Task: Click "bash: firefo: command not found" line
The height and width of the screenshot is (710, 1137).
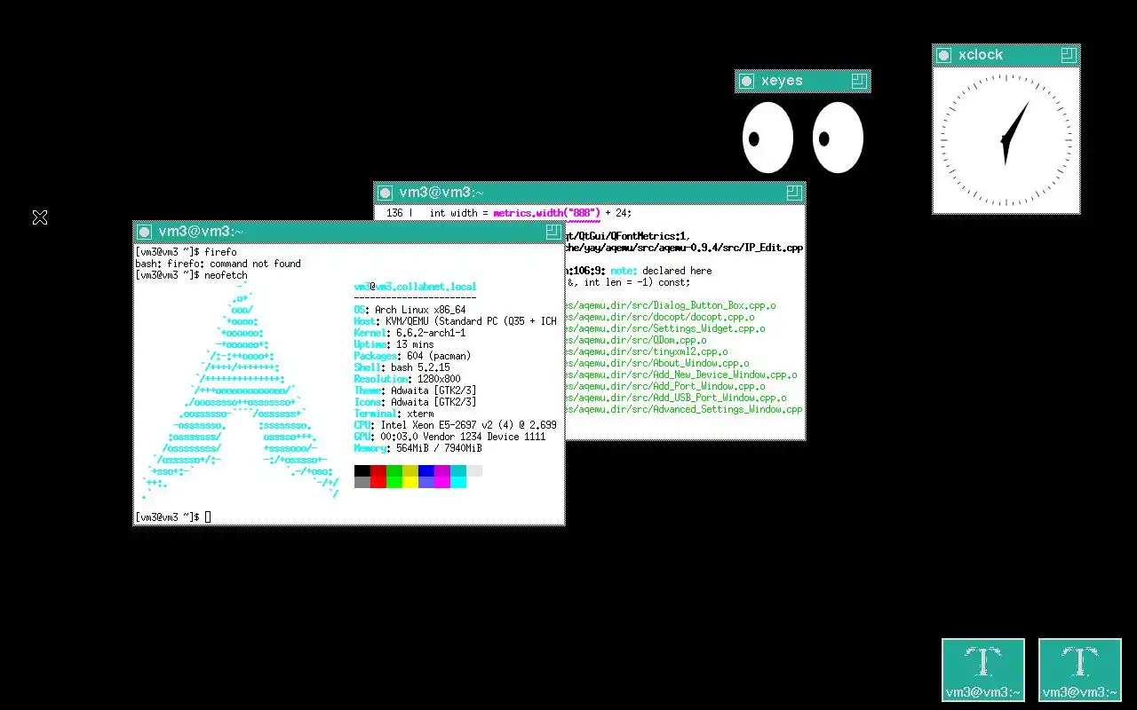Action: tap(219, 264)
